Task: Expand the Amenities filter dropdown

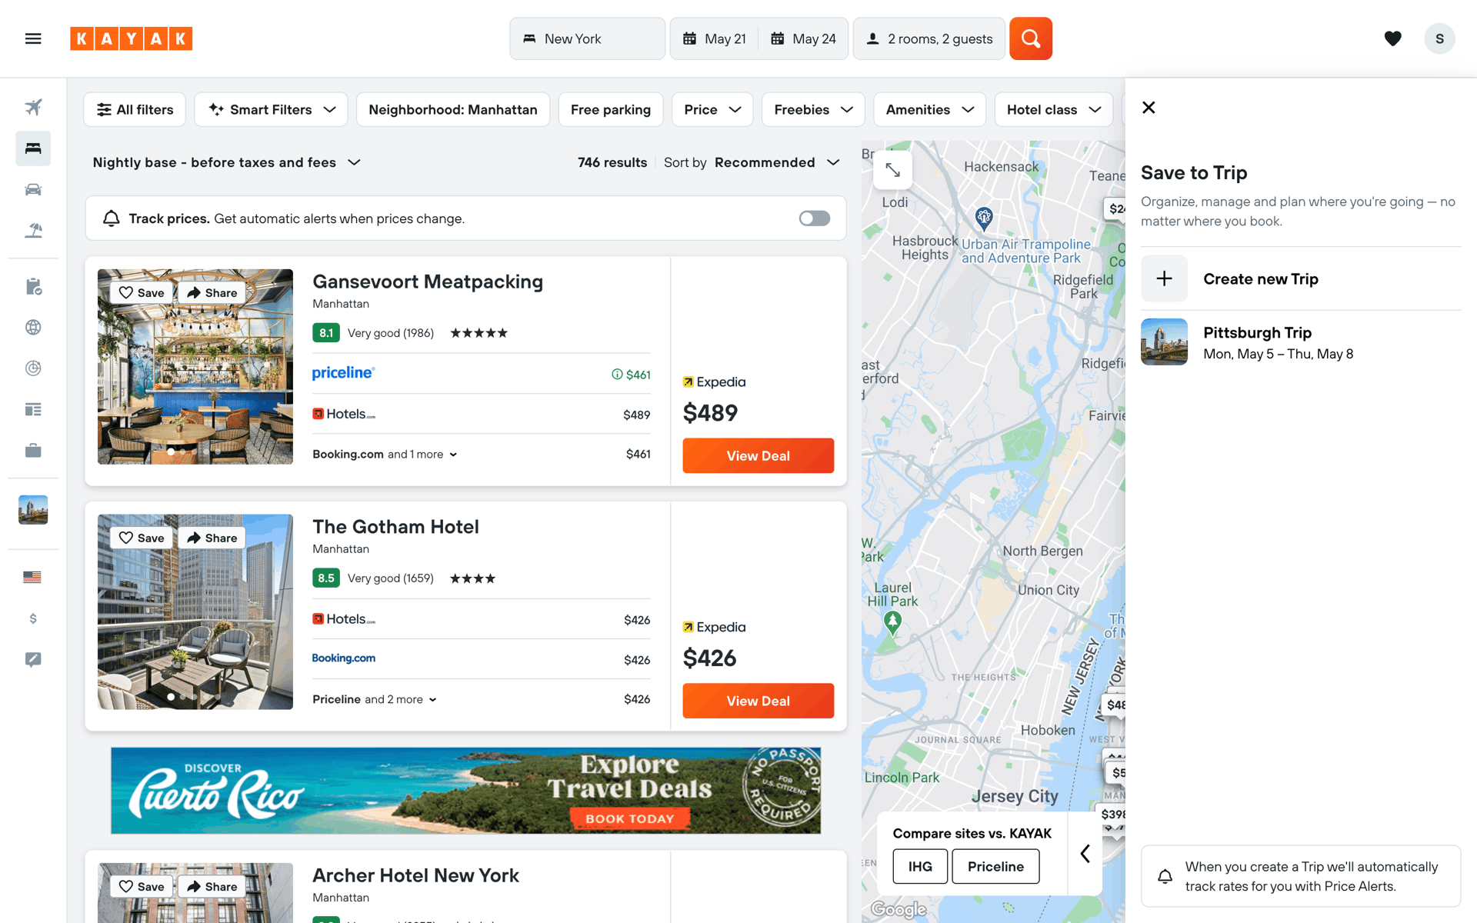Action: click(930, 109)
